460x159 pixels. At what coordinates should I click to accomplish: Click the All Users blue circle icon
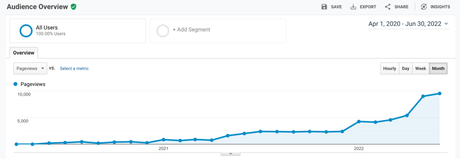click(26, 31)
